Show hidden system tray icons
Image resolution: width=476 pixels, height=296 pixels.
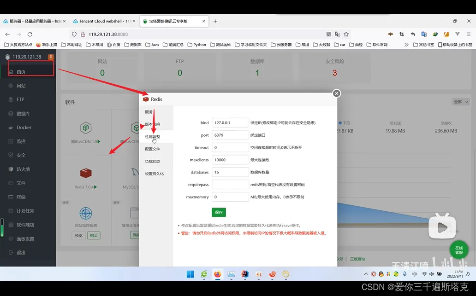(366, 274)
